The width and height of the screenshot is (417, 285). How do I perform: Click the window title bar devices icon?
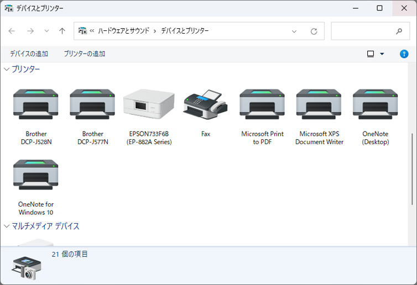coord(9,8)
